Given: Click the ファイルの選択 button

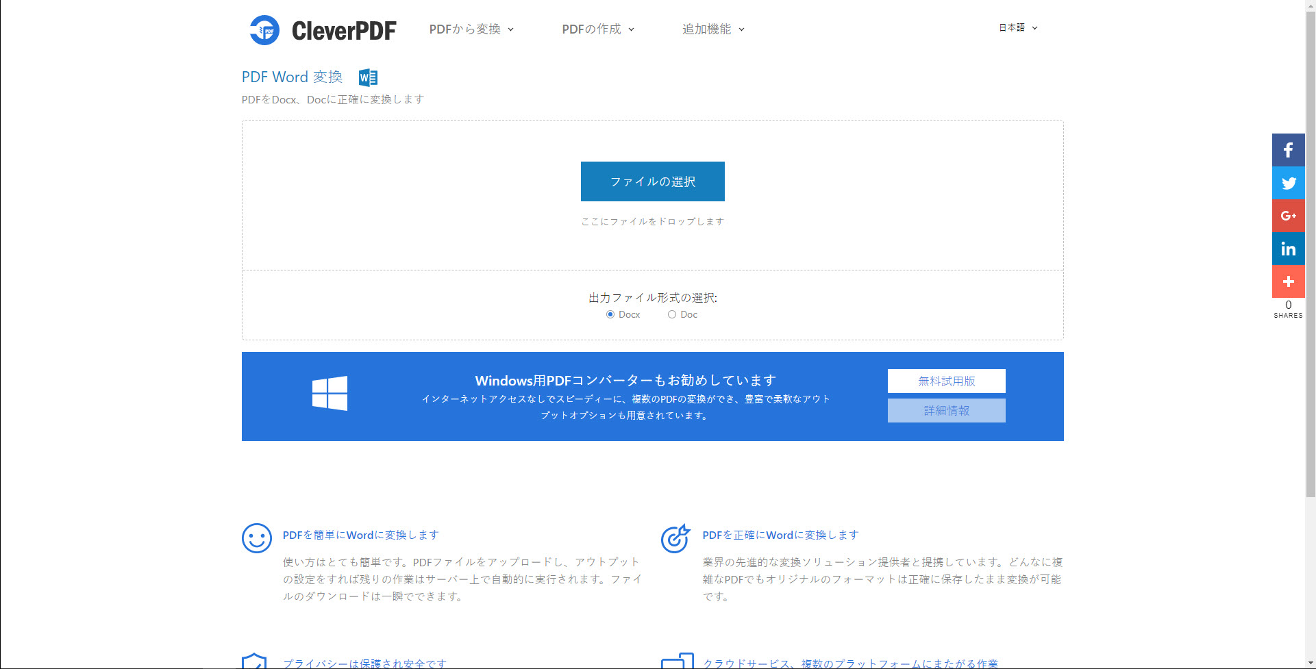Looking at the screenshot, I should (x=653, y=181).
